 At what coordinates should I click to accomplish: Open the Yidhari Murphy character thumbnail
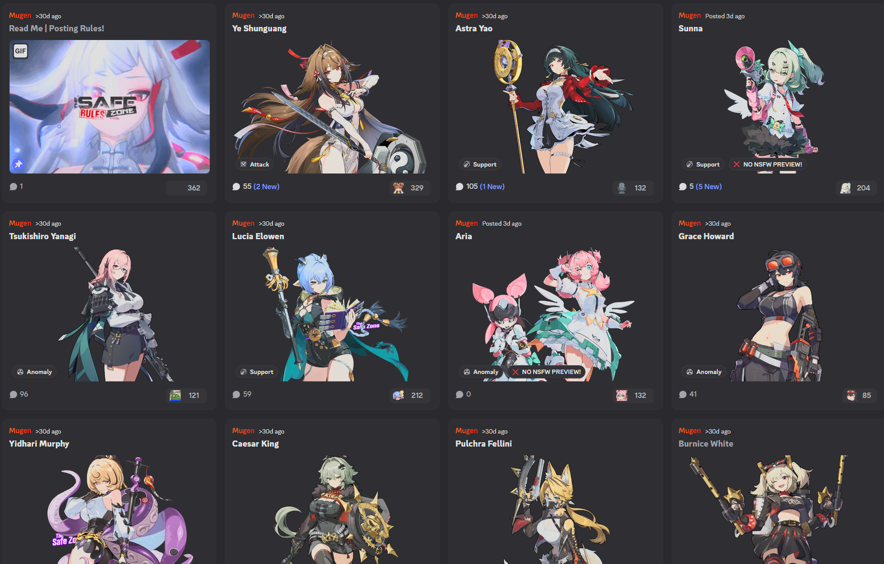119,510
